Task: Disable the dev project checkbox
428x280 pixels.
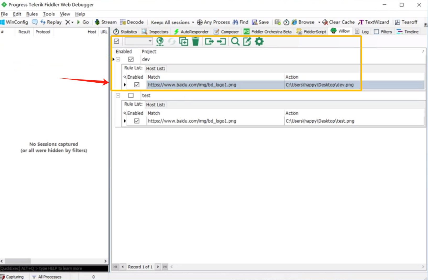Action: tap(131, 59)
